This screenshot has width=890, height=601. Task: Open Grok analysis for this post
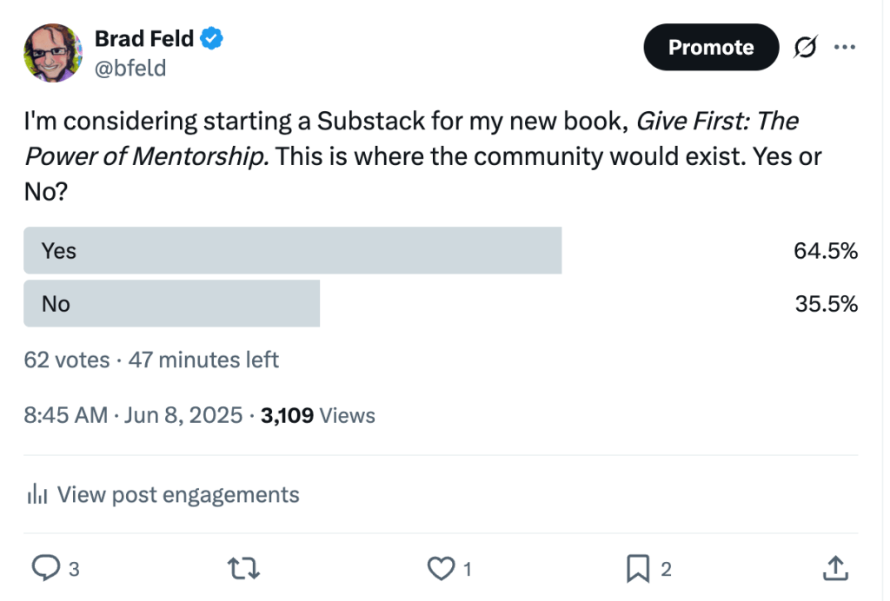(x=806, y=48)
